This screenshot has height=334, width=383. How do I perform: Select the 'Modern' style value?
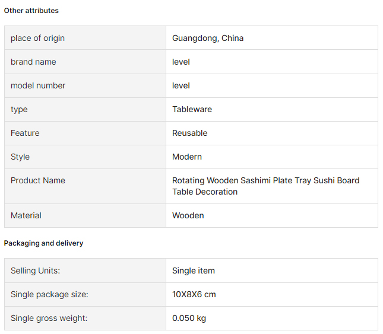(187, 157)
